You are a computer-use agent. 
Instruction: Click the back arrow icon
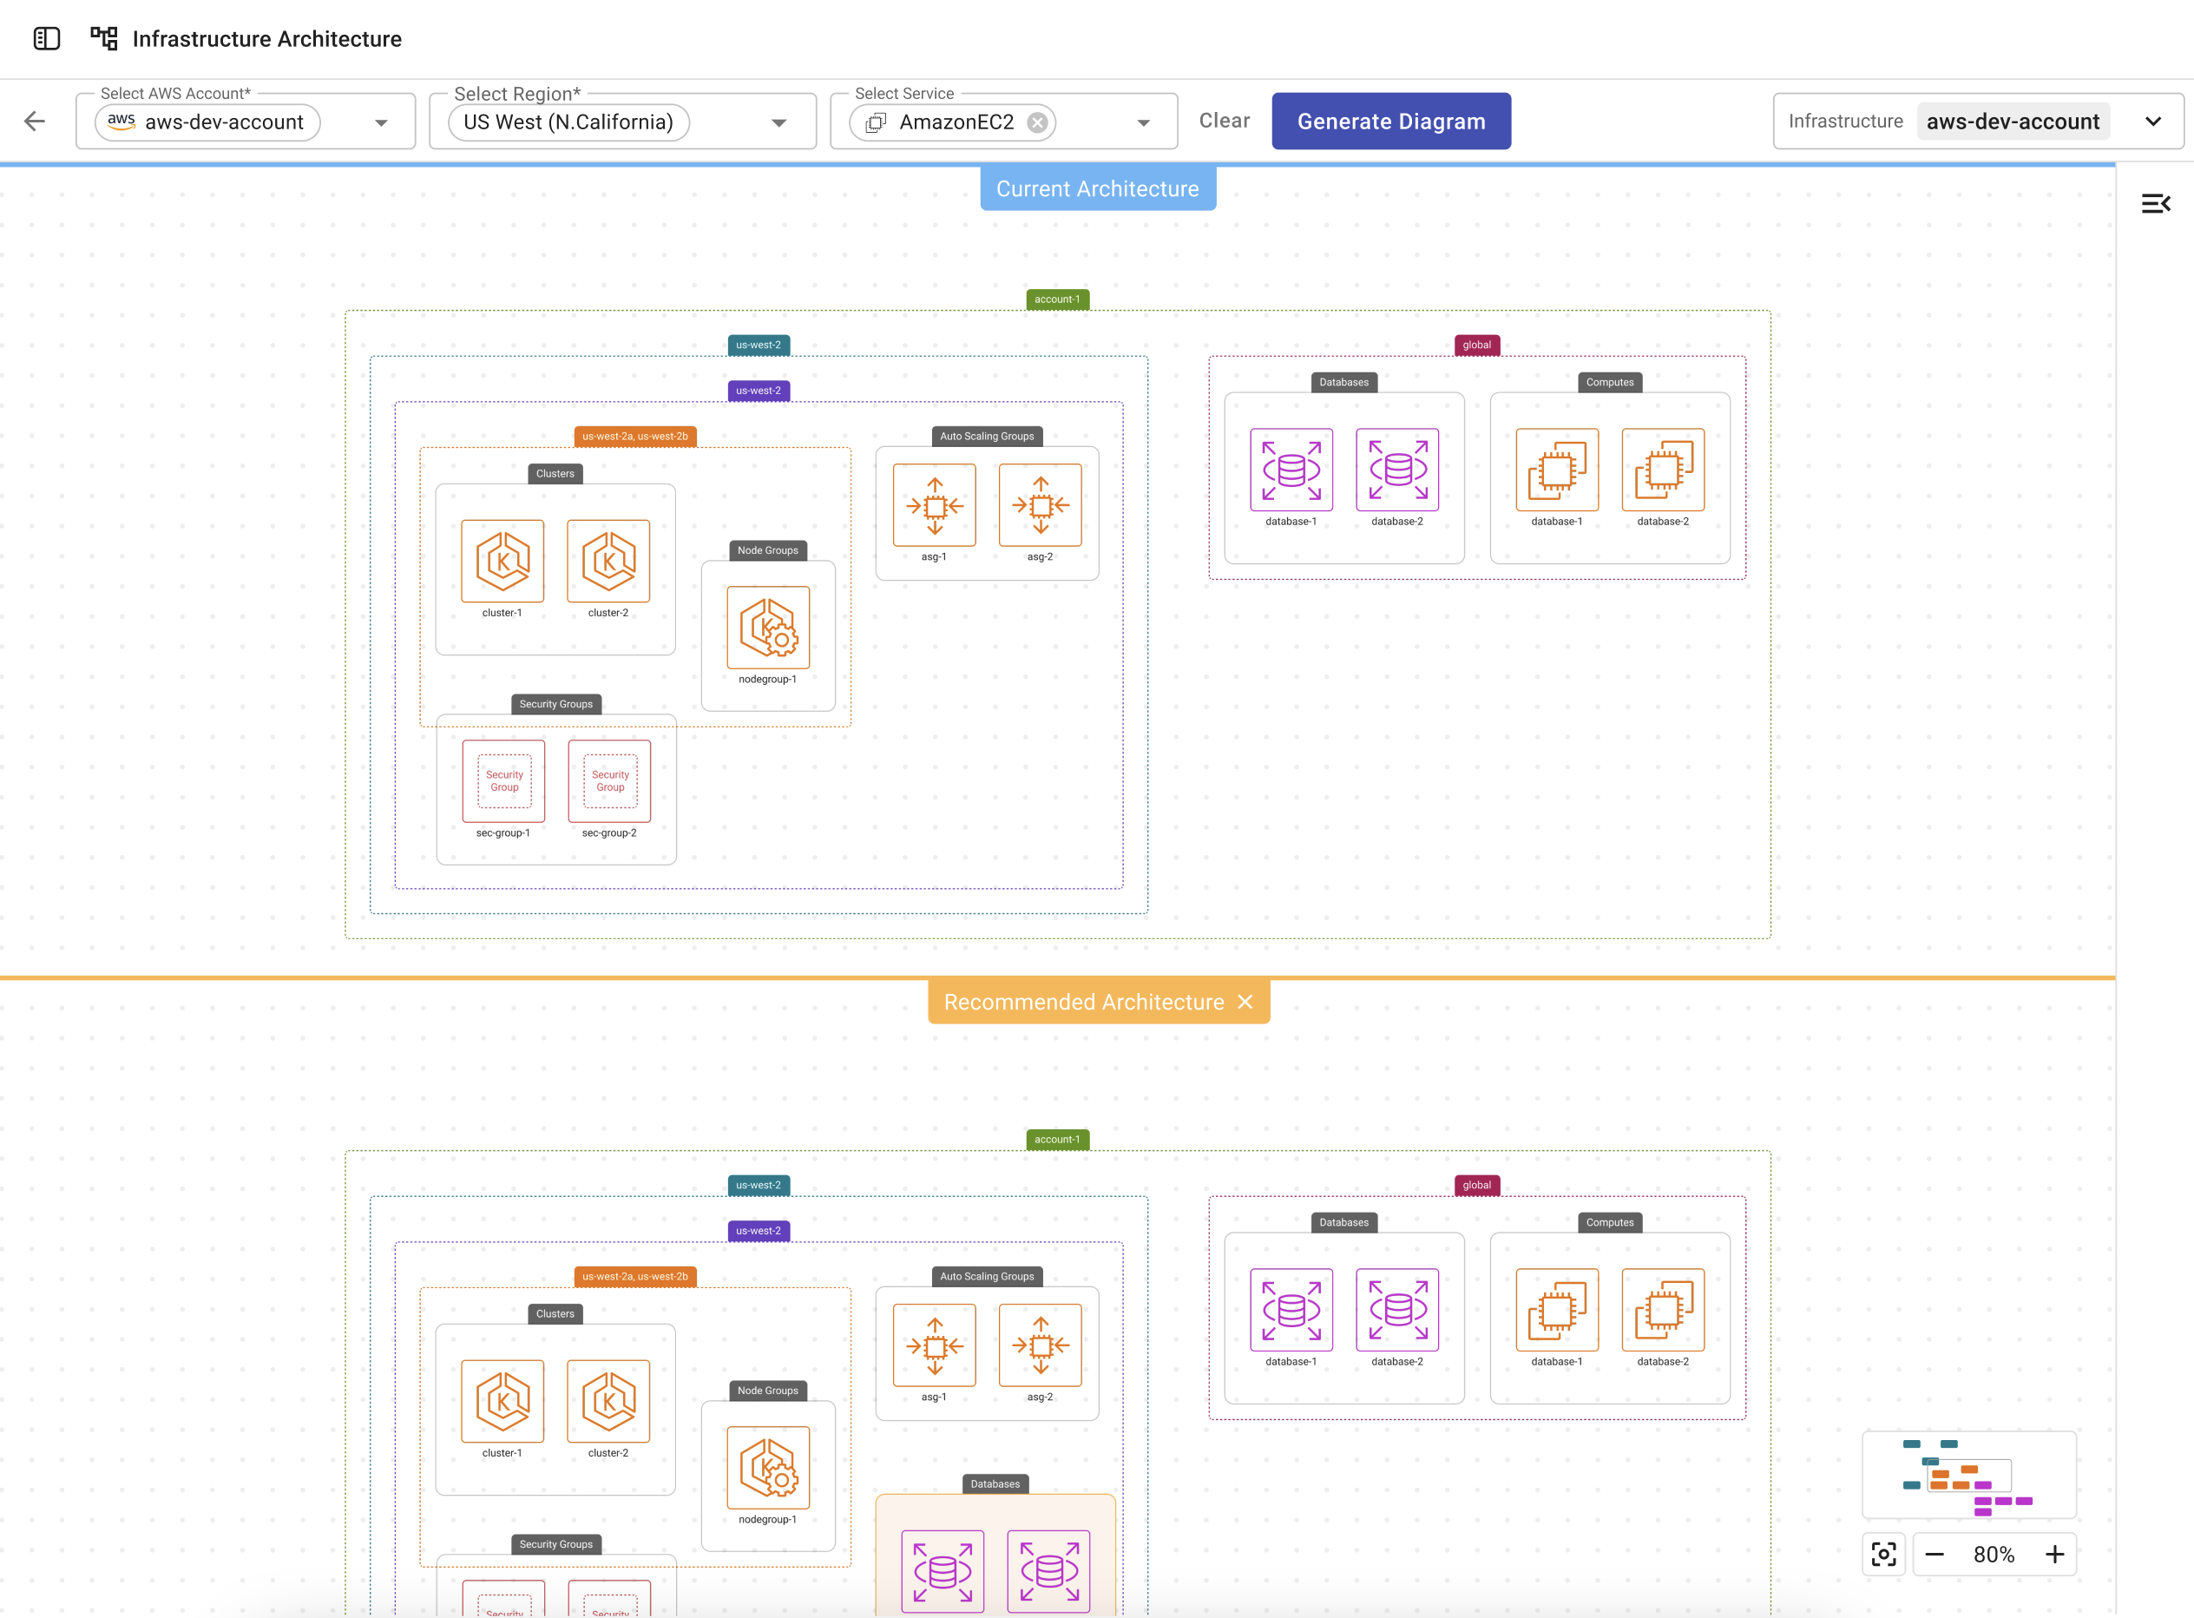pos(36,122)
